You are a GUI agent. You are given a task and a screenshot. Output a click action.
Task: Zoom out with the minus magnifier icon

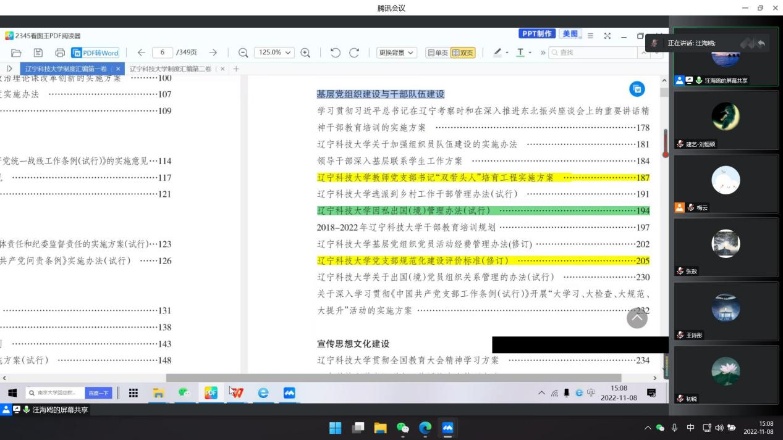click(x=243, y=53)
